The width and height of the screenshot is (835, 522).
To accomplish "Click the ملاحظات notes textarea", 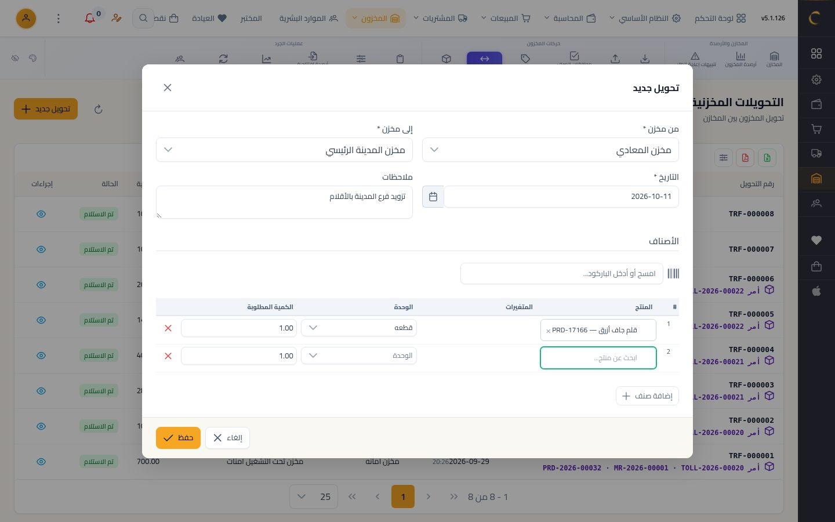I will tap(284, 202).
